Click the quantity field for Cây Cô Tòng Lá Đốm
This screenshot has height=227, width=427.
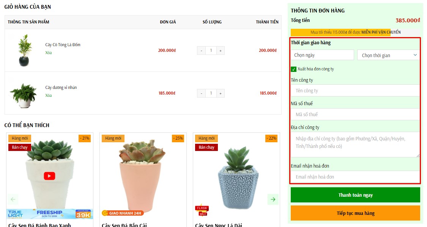point(211,50)
